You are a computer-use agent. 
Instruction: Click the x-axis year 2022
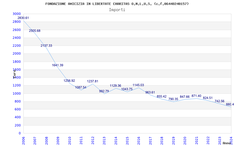tap(208, 141)
